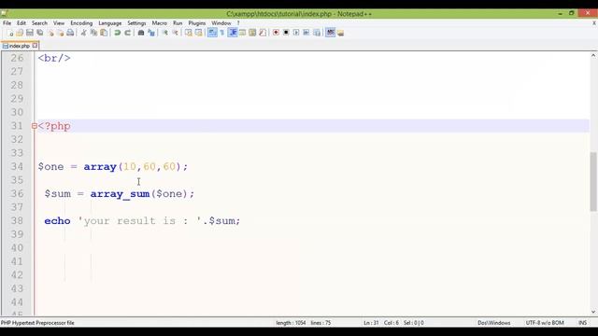Screen dimensions: 598x336
Task: Click the vertical scrollbar down arrow
Action: tap(593, 312)
